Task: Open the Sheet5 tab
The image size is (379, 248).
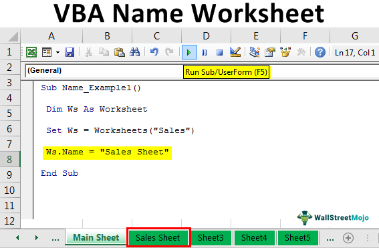Action: click(x=297, y=238)
